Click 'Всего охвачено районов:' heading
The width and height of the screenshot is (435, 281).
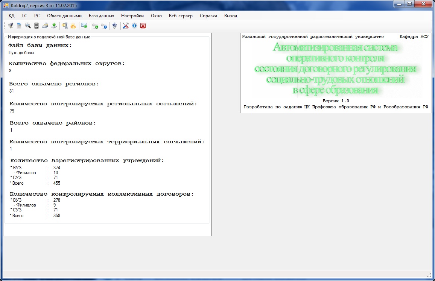click(53, 123)
